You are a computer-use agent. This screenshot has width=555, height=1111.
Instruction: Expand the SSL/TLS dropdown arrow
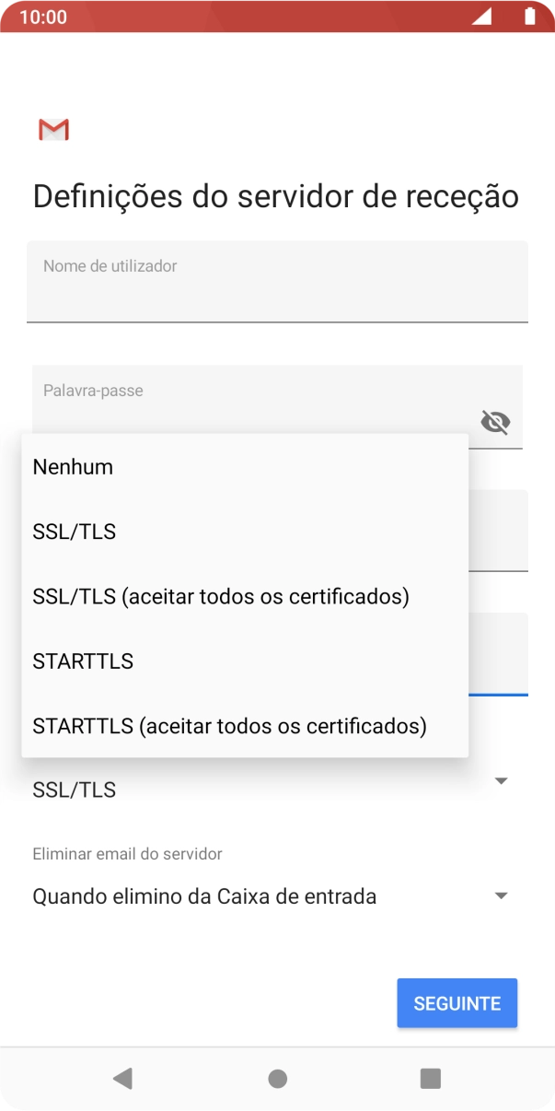click(500, 780)
